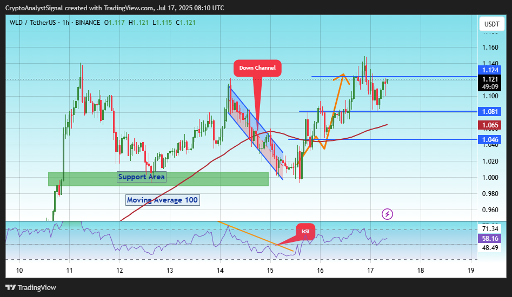Open the USDT currency selector

click(492, 24)
